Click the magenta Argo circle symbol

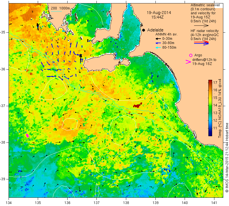(191, 55)
